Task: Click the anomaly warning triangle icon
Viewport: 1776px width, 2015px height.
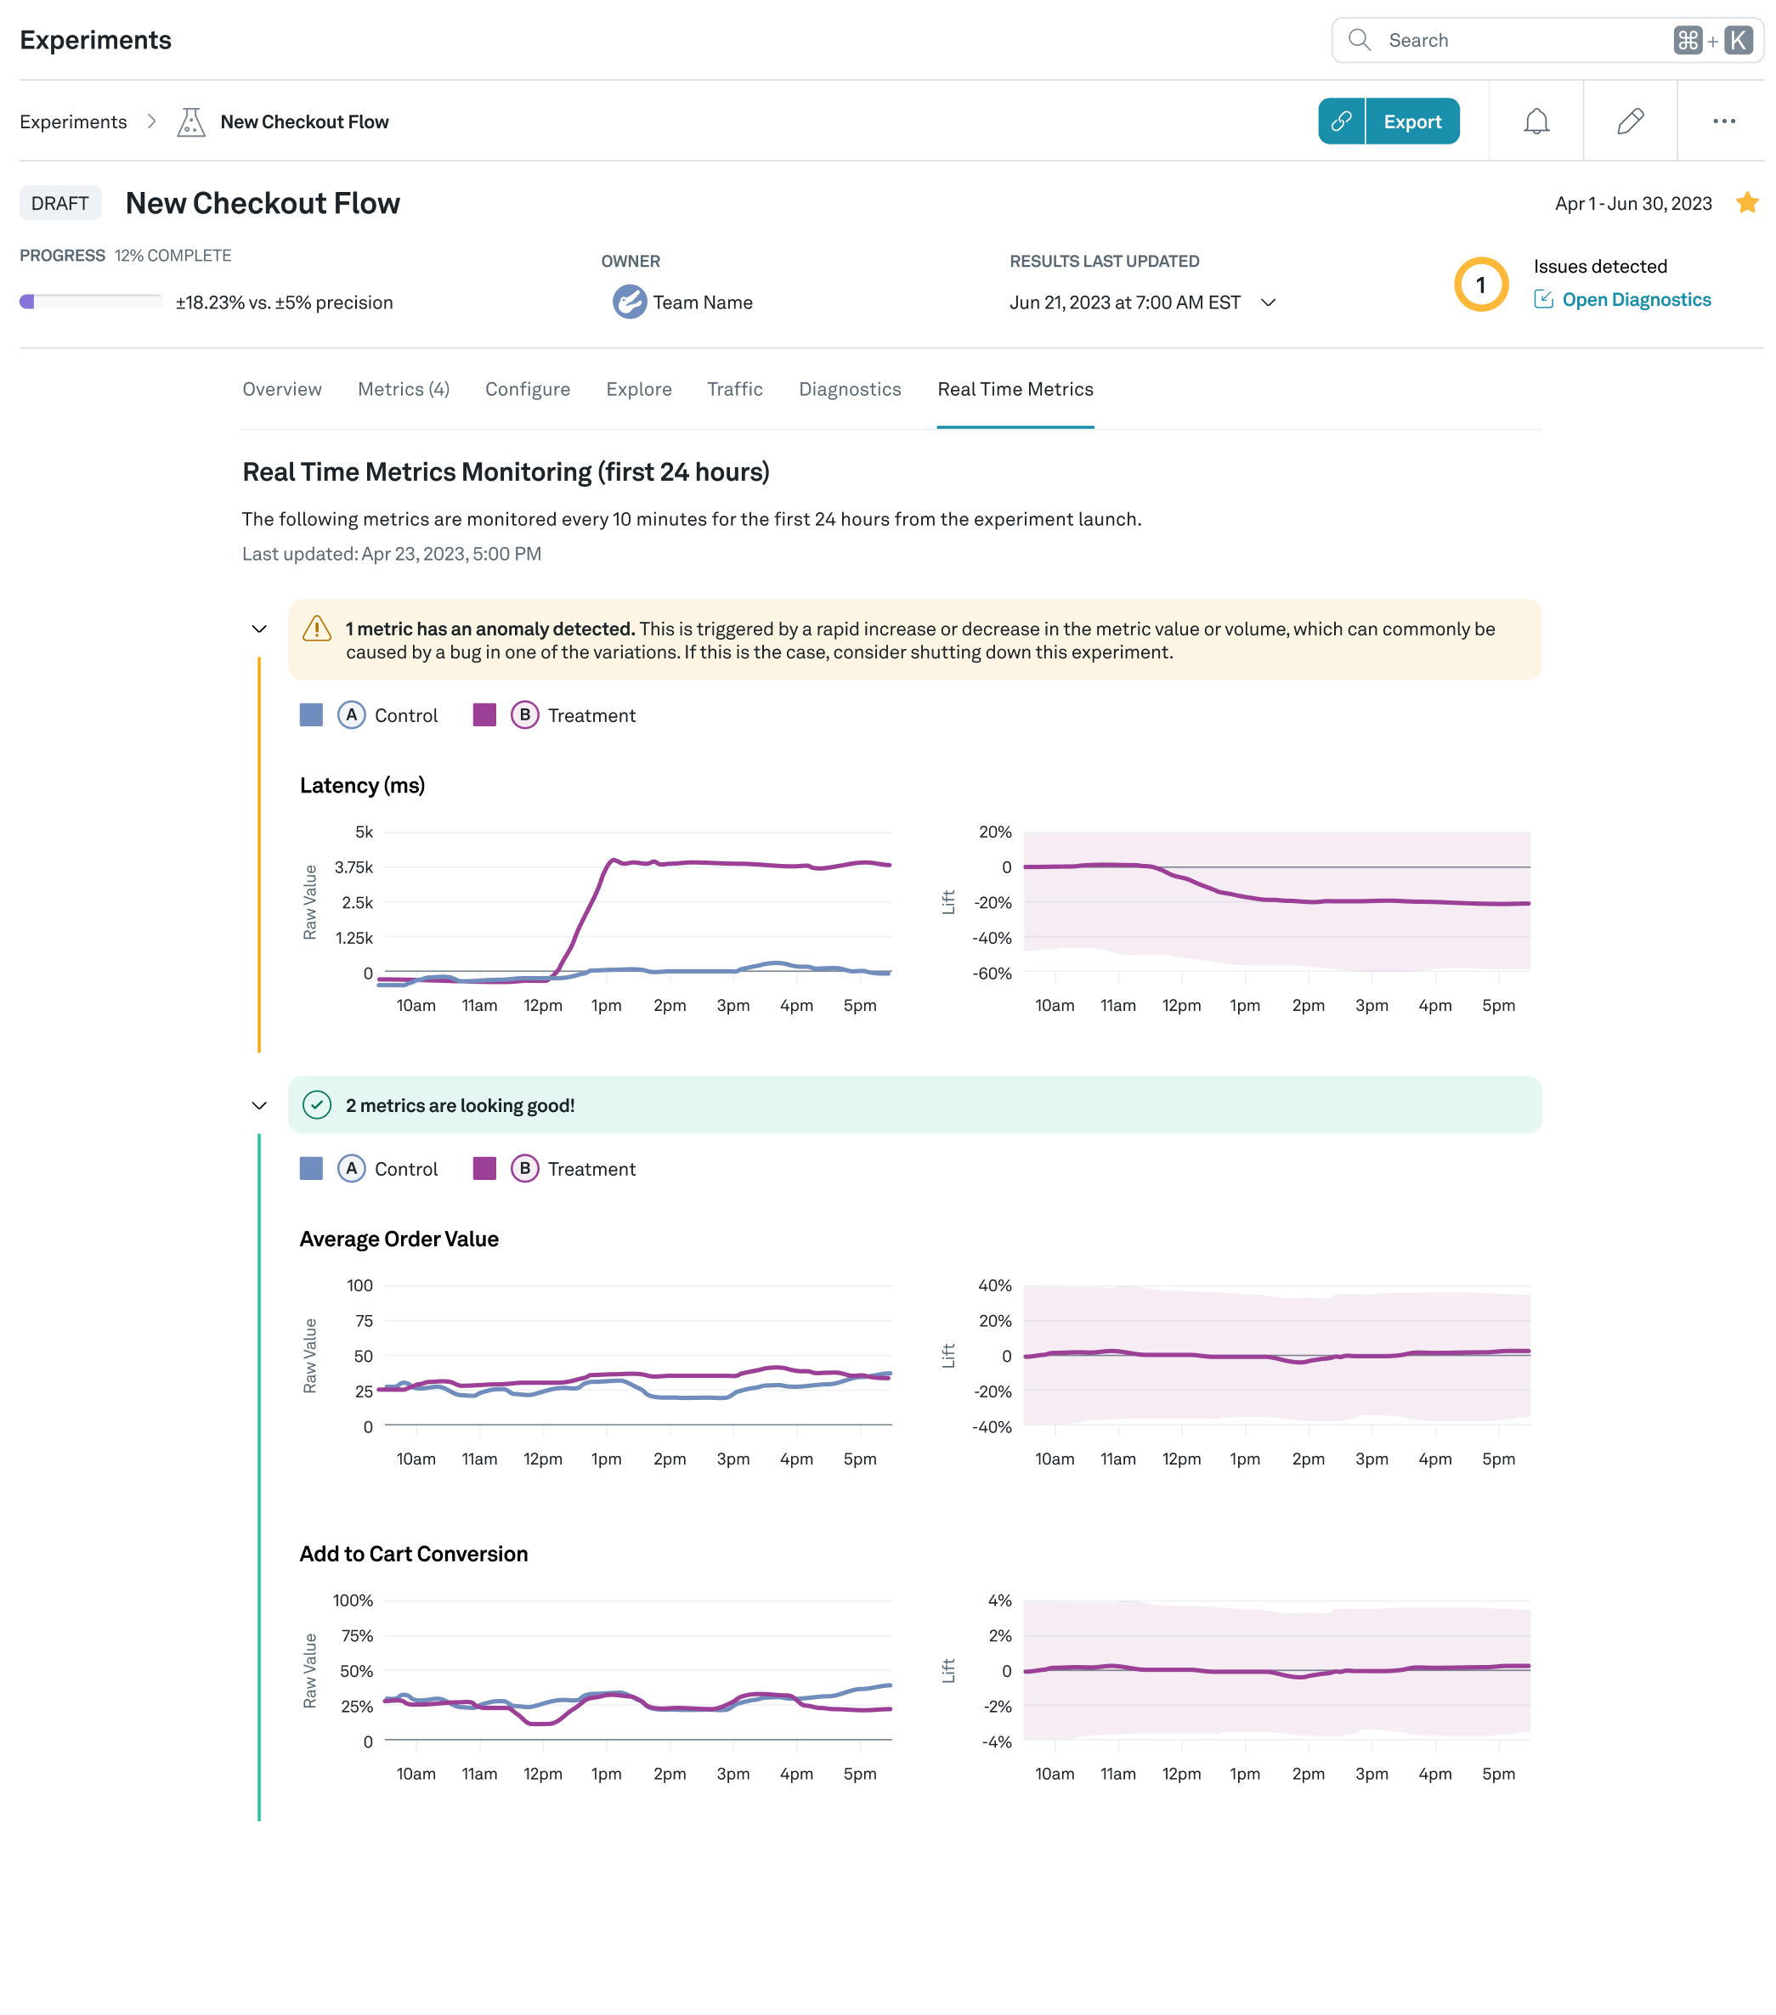Action: (x=317, y=628)
